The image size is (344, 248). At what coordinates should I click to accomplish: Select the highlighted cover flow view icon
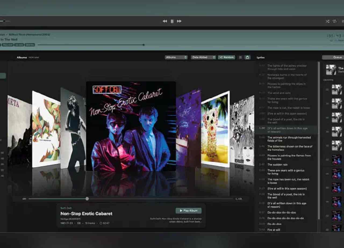[x=248, y=57]
